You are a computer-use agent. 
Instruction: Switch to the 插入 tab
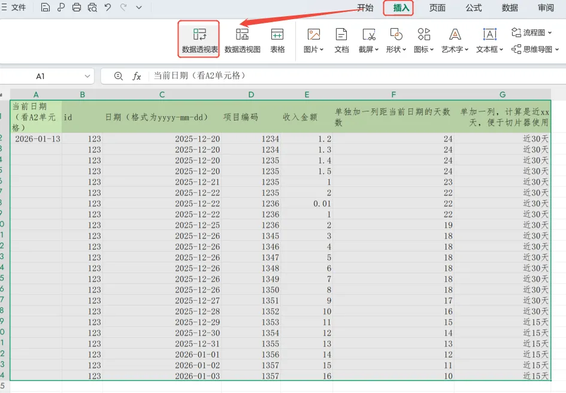[401, 8]
